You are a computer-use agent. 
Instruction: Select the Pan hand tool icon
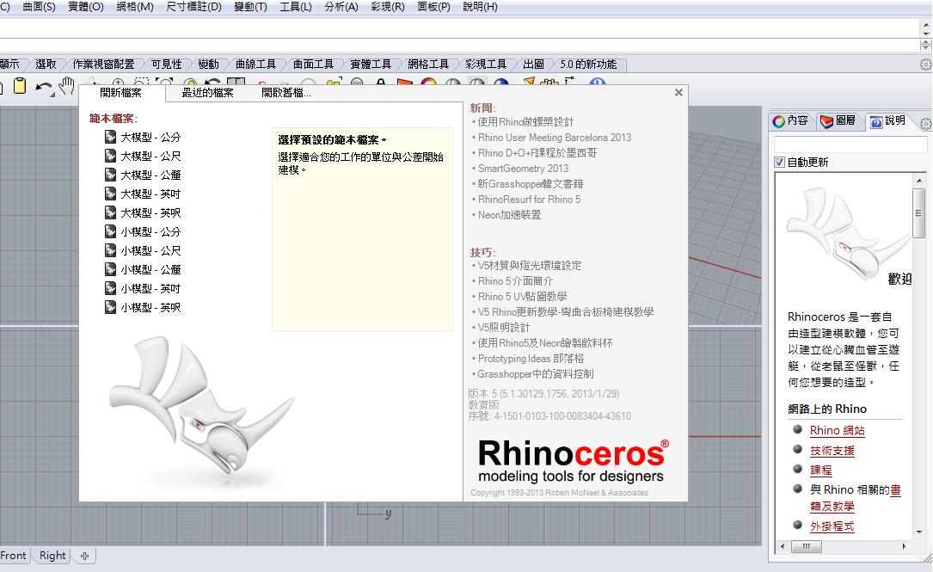click(x=67, y=86)
